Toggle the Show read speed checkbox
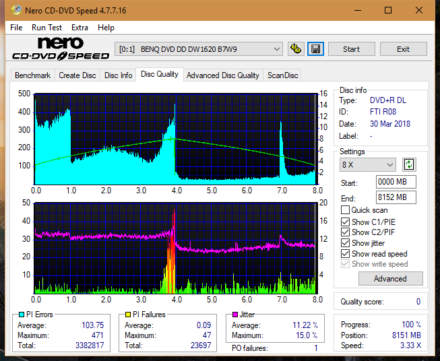The width and height of the screenshot is (440, 361). click(345, 253)
